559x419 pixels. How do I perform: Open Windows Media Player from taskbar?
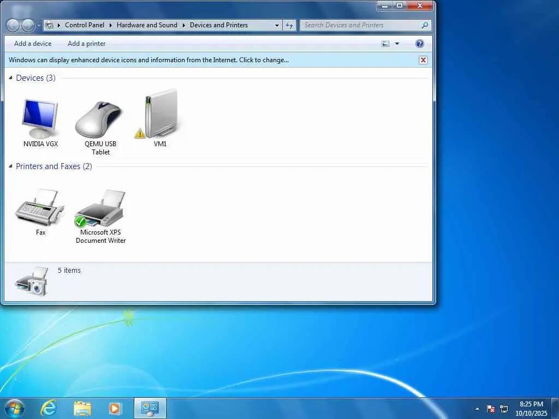point(115,409)
